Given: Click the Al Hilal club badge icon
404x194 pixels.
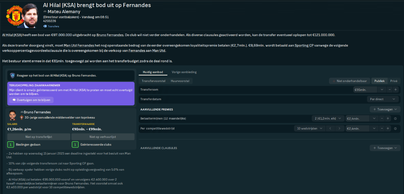Looking at the screenshot, I should coord(13,75).
